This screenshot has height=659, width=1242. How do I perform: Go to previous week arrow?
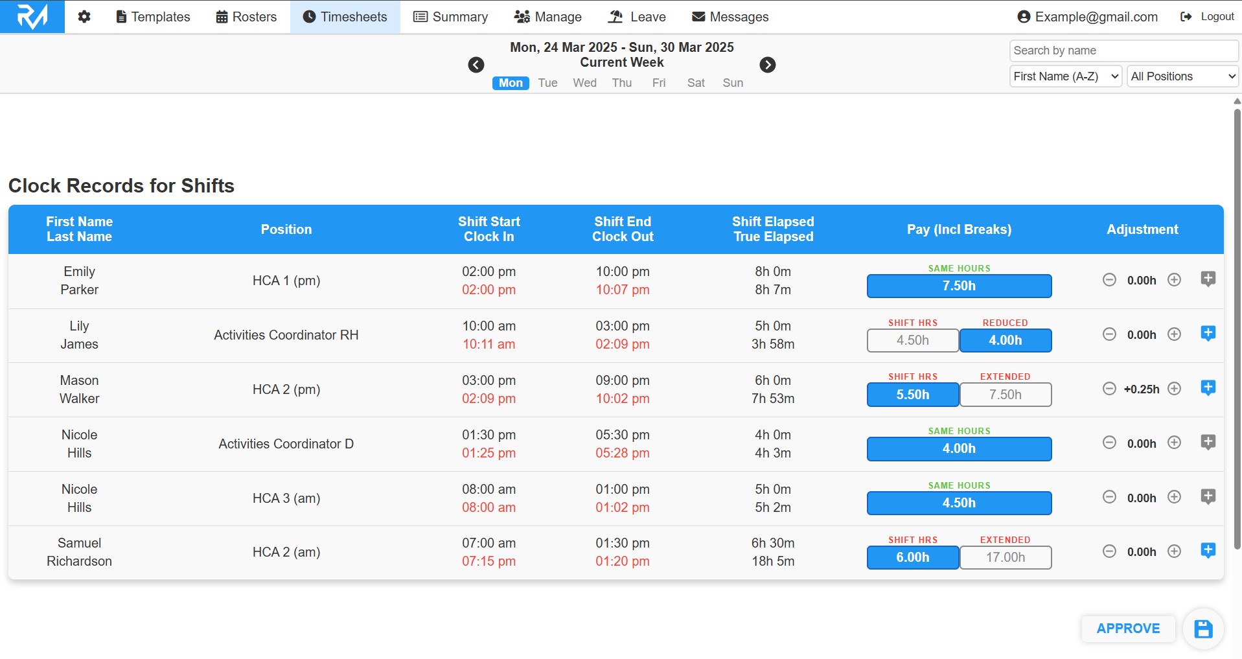pyautogui.click(x=476, y=65)
